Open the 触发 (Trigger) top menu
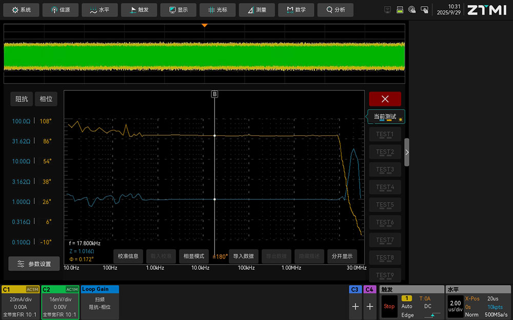Viewport: 513px width, 320px height. [x=139, y=10]
